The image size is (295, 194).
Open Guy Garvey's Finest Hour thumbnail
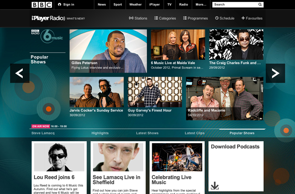[155, 92]
